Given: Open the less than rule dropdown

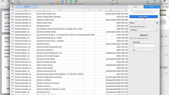Looking at the screenshot, I should (144, 42).
